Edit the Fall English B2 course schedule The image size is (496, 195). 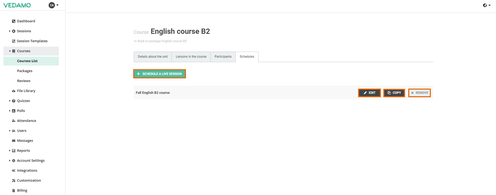click(369, 93)
